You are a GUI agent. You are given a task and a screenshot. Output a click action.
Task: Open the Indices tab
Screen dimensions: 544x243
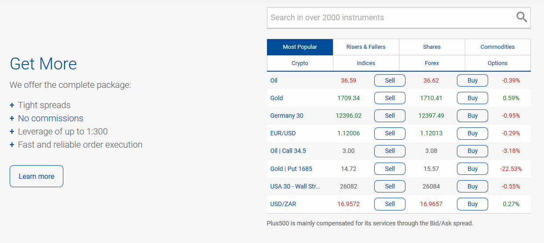tap(366, 63)
